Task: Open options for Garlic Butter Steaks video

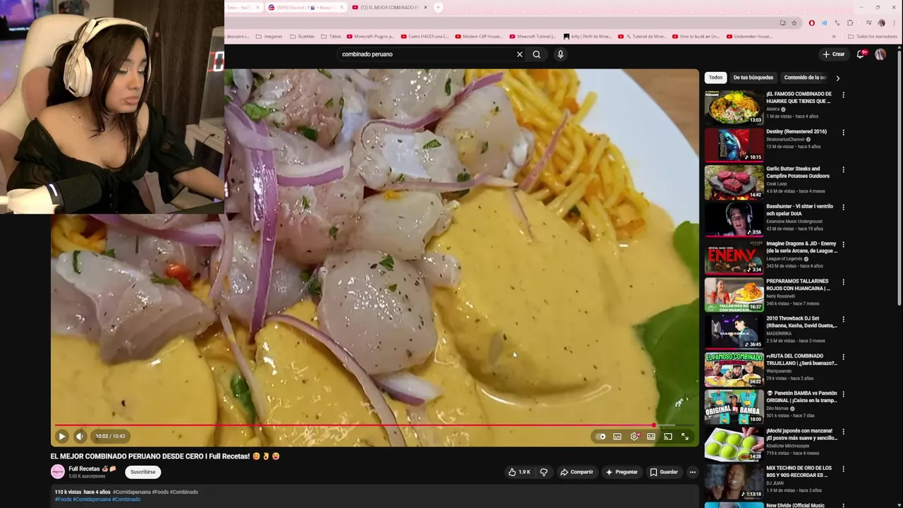Action: [x=843, y=169]
